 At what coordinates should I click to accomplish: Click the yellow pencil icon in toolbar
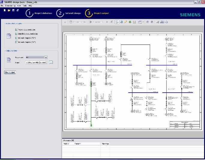point(126,22)
